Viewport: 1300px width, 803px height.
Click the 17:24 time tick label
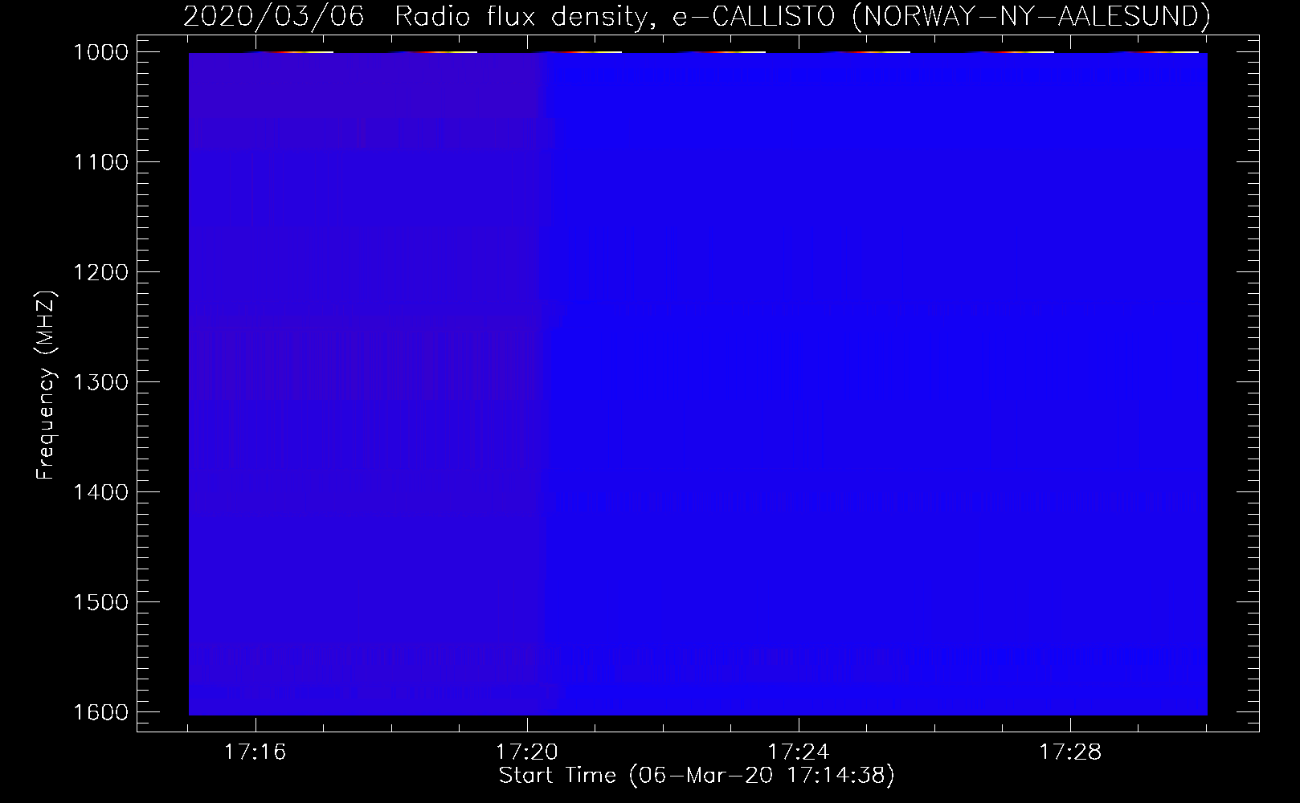pyautogui.click(x=799, y=752)
